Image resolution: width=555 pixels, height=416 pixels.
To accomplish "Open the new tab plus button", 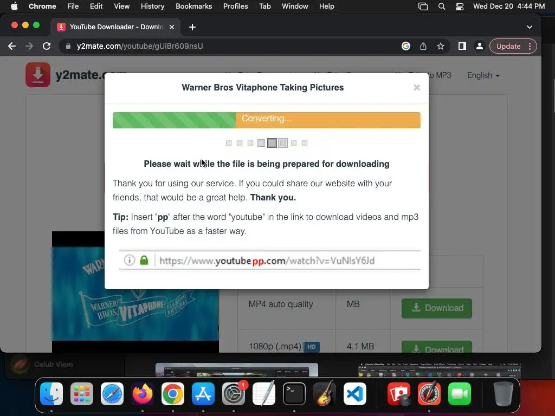I will click(192, 27).
